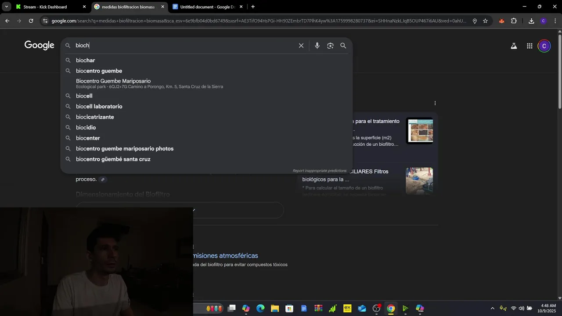Clear the search box with the X icon
The width and height of the screenshot is (562, 316).
[x=301, y=46]
